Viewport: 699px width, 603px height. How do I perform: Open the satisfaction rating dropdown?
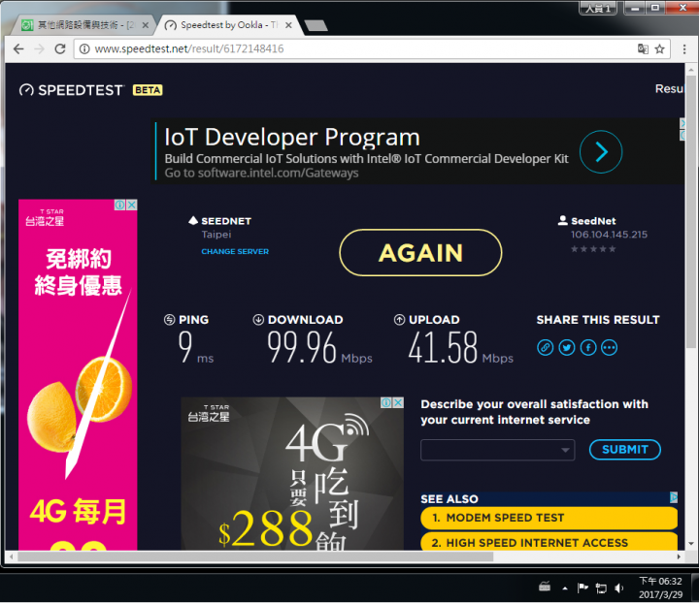(497, 450)
